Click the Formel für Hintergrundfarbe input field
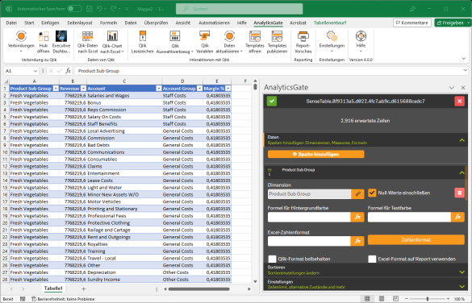The height and width of the screenshot is (303, 472). (x=309, y=217)
